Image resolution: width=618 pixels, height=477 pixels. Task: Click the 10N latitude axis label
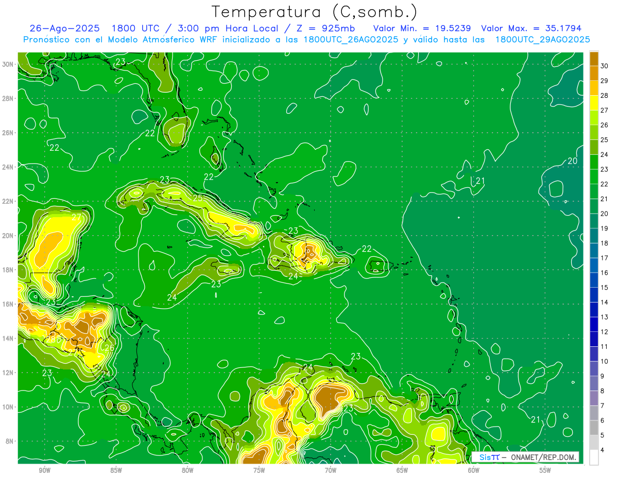coord(9,407)
